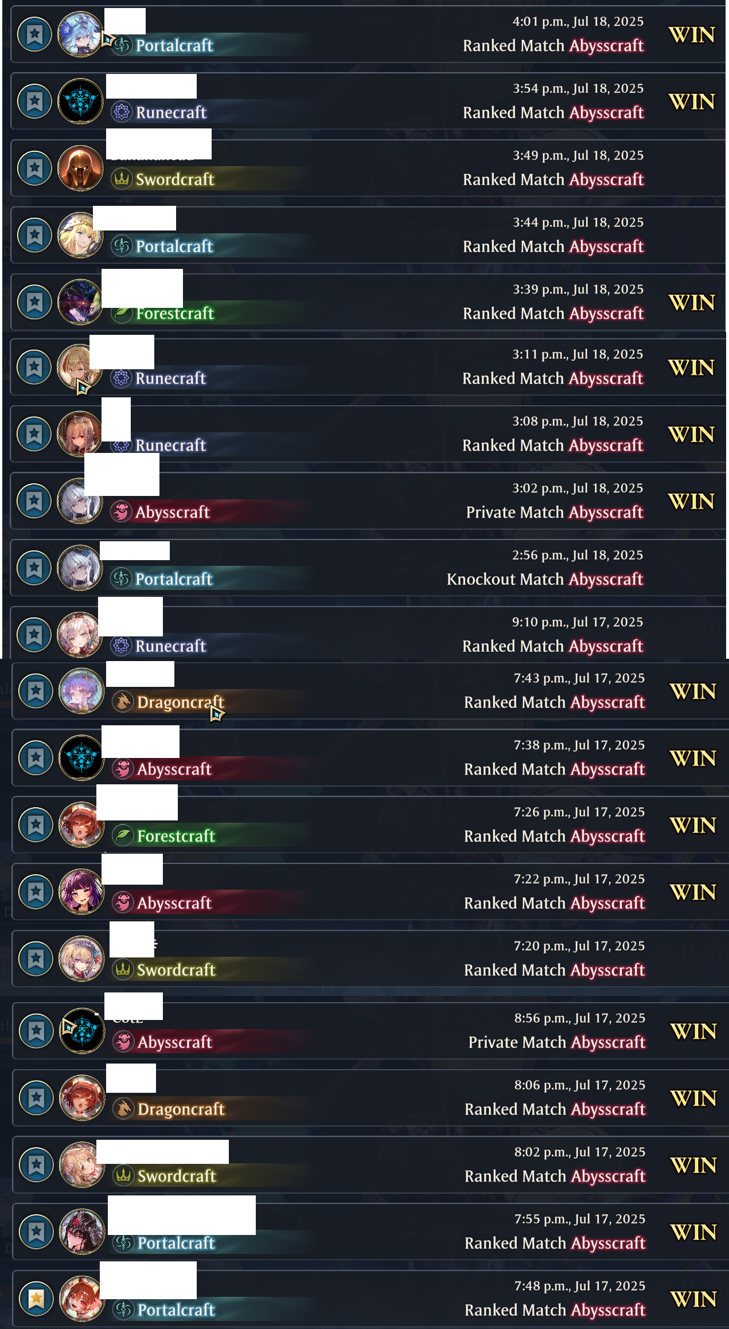Image resolution: width=729 pixels, height=1329 pixels.
Task: Select the 9:10 p.m. Jul 17 Ranked Match row
Action: 368,634
